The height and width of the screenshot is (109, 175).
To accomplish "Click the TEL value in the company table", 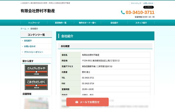I will pos(88,78).
